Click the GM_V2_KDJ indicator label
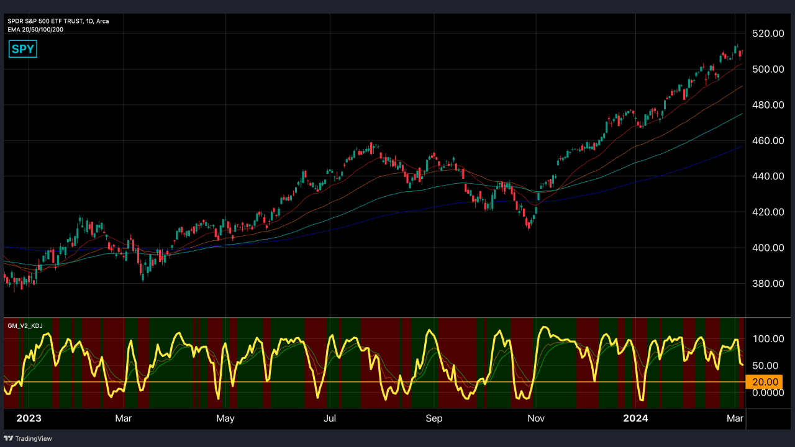This screenshot has height=447, width=795. [25, 325]
